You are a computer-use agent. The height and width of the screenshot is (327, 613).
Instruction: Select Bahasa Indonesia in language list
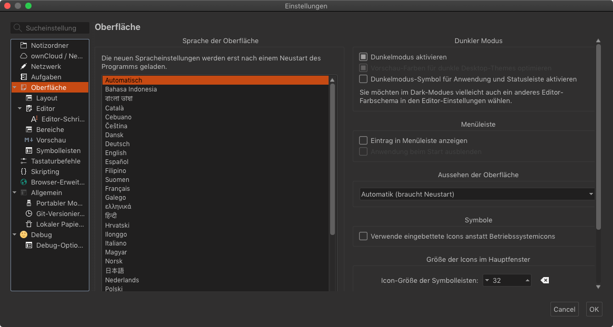[x=216, y=89]
